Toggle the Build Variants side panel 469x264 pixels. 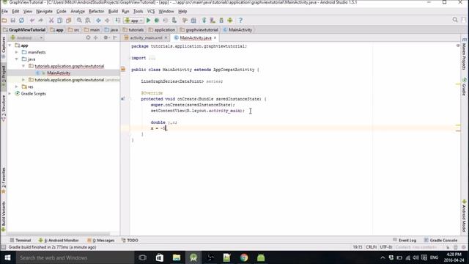point(4,216)
